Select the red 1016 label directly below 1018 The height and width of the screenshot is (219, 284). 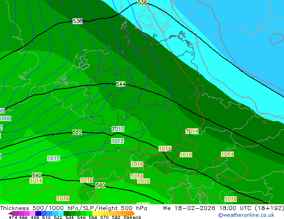pos(144,181)
